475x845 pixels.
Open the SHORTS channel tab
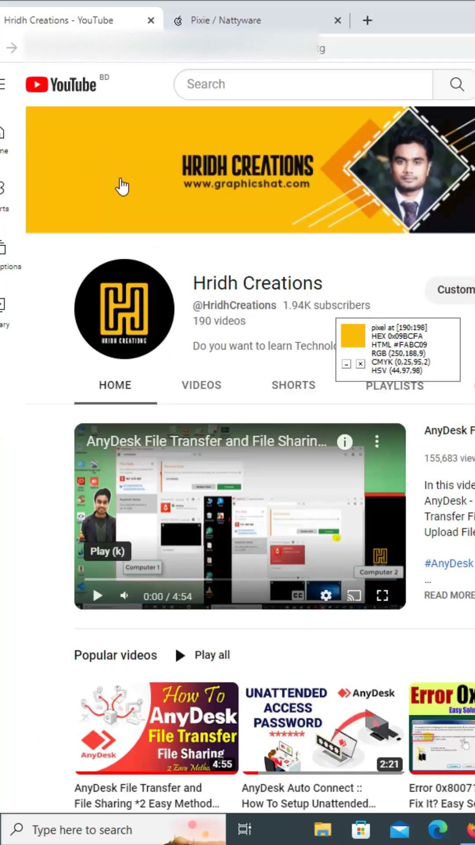[x=293, y=385]
